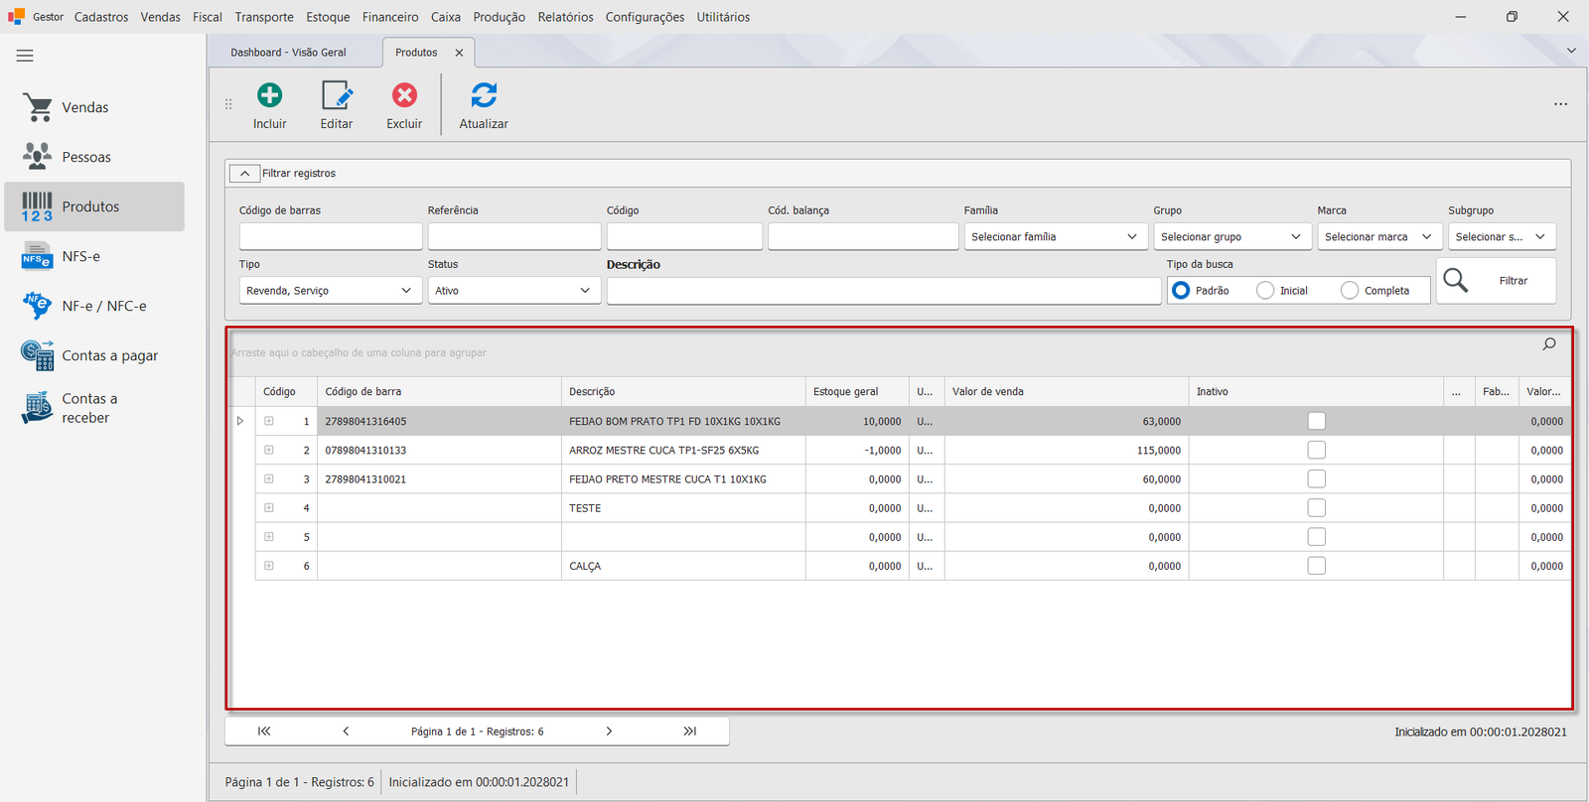Close the Produtos tab

point(459,53)
